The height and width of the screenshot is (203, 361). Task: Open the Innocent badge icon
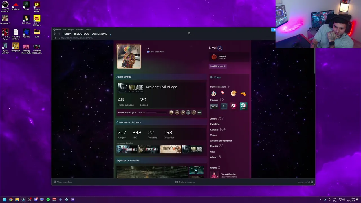214,57
